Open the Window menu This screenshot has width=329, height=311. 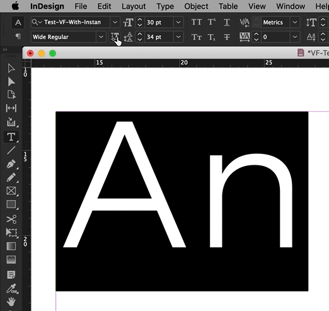tap(291, 6)
